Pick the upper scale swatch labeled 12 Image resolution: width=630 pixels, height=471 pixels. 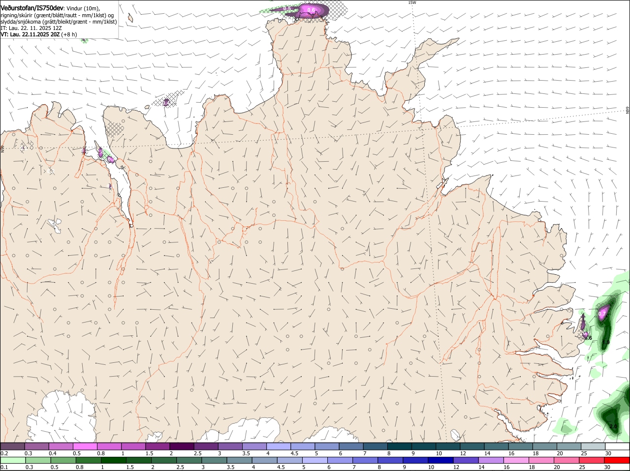[x=472, y=446]
